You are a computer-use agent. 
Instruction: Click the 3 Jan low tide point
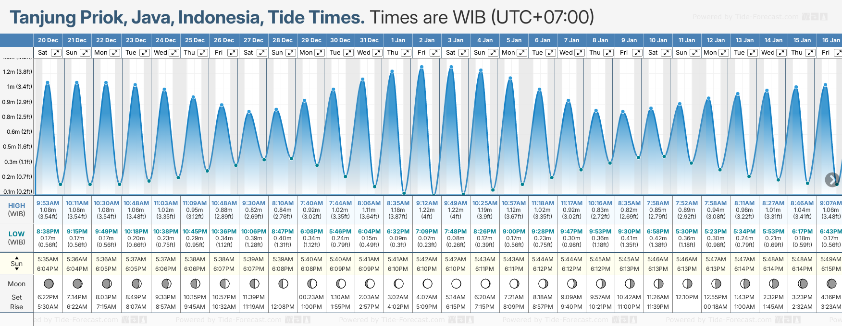point(463,194)
